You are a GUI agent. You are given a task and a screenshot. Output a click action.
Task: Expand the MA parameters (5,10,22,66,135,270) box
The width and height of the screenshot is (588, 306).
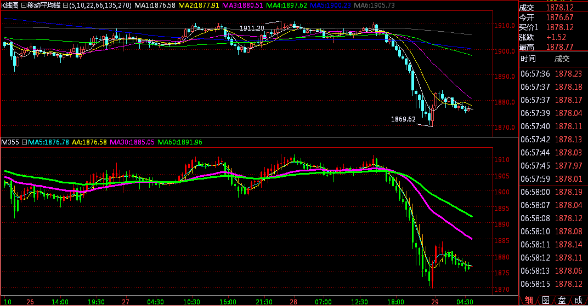[66, 5]
